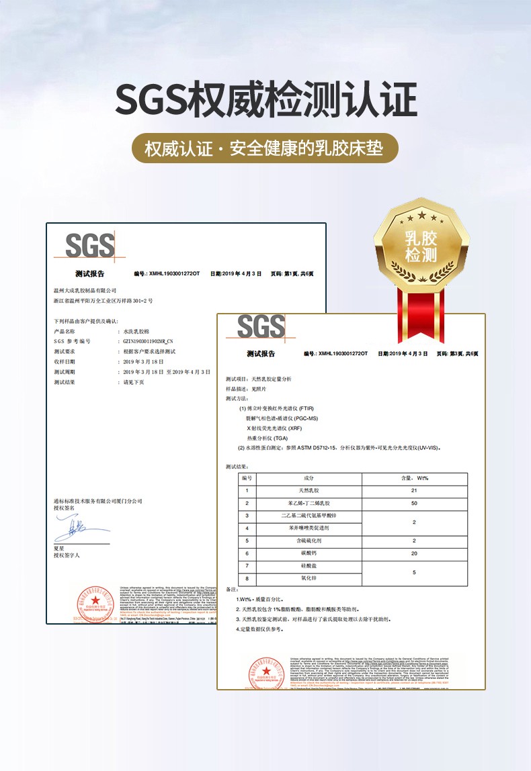
Task: Click product name value 水洗乳胶棉
Action: point(136,331)
